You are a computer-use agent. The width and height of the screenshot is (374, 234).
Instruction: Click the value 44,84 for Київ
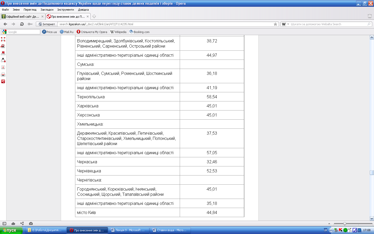click(x=212, y=212)
